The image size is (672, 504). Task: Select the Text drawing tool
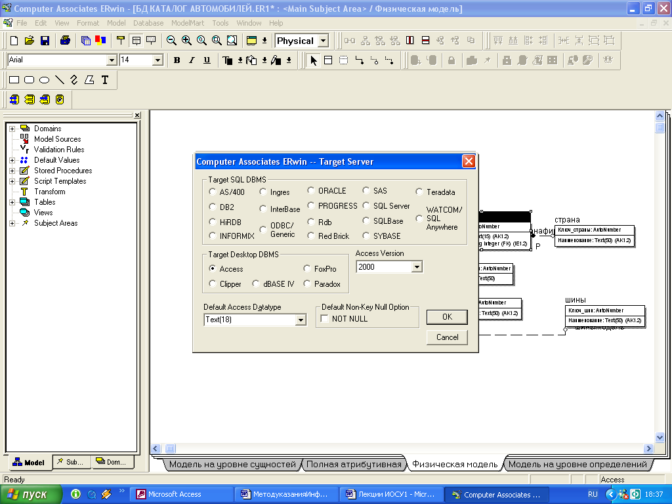point(104,80)
